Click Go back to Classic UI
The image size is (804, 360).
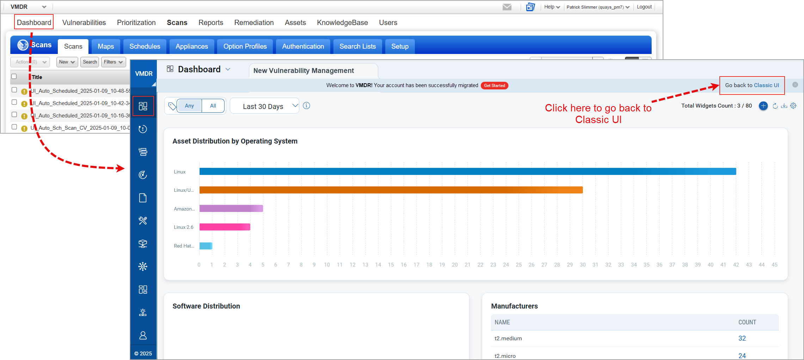(752, 85)
